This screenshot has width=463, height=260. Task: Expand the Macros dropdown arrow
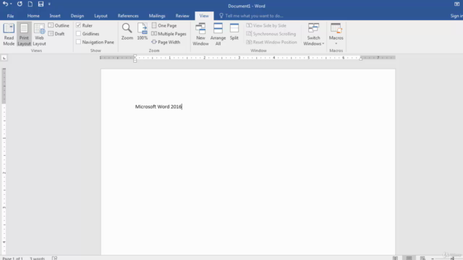pyautogui.click(x=336, y=43)
